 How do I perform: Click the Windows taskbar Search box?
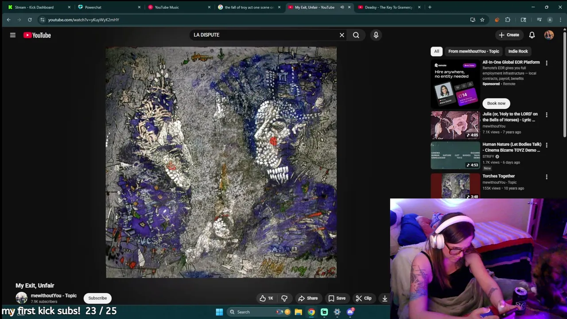259,312
